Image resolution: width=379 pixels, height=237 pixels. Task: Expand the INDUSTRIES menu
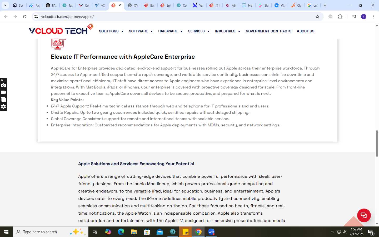pyautogui.click(x=228, y=31)
